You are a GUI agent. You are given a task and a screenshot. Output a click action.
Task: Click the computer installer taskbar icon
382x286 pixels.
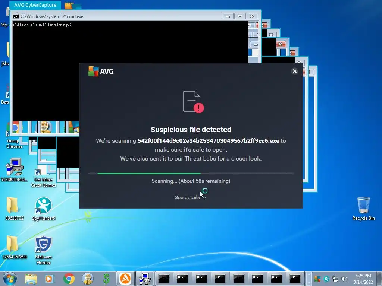pos(145,279)
